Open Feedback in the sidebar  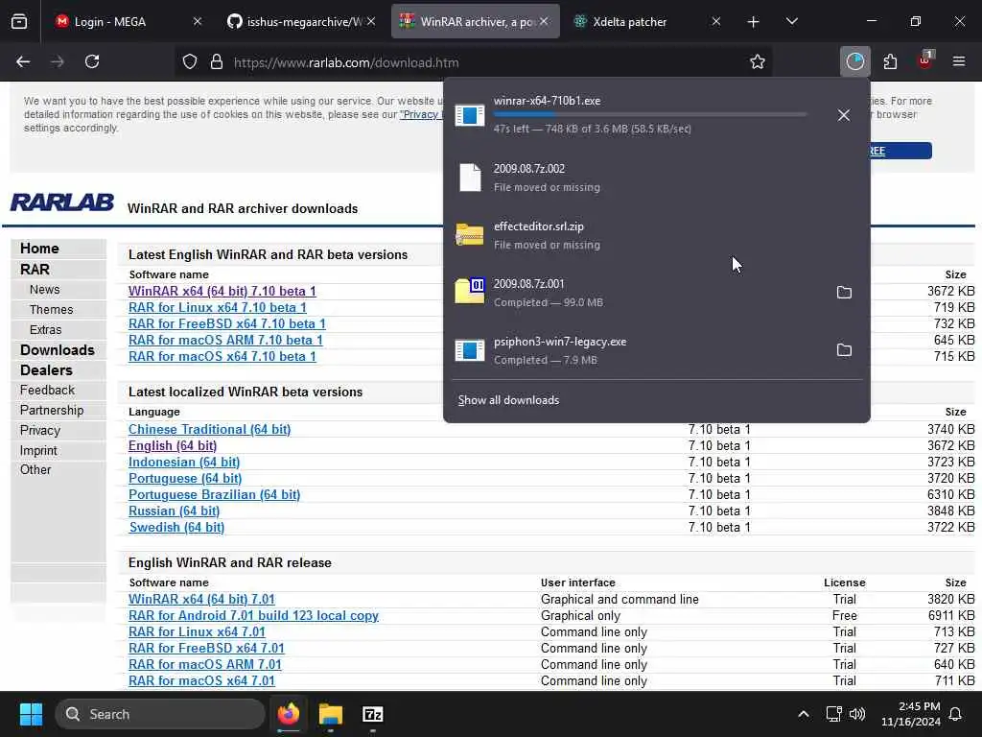[x=47, y=391]
